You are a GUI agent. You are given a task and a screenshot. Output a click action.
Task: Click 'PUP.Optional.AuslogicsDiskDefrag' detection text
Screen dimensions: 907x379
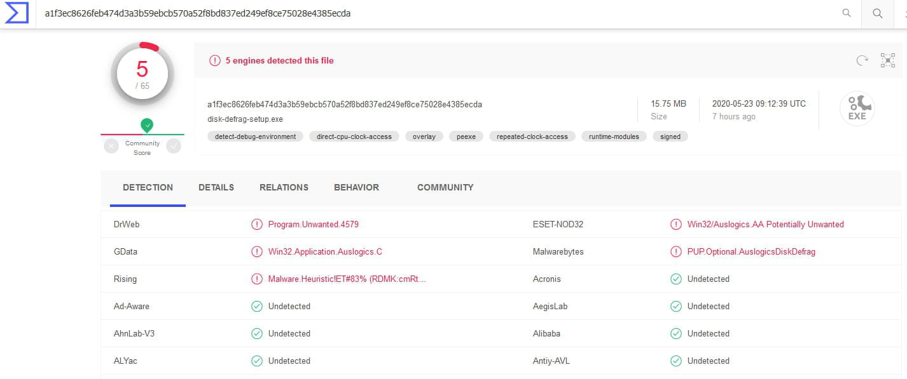tap(751, 251)
